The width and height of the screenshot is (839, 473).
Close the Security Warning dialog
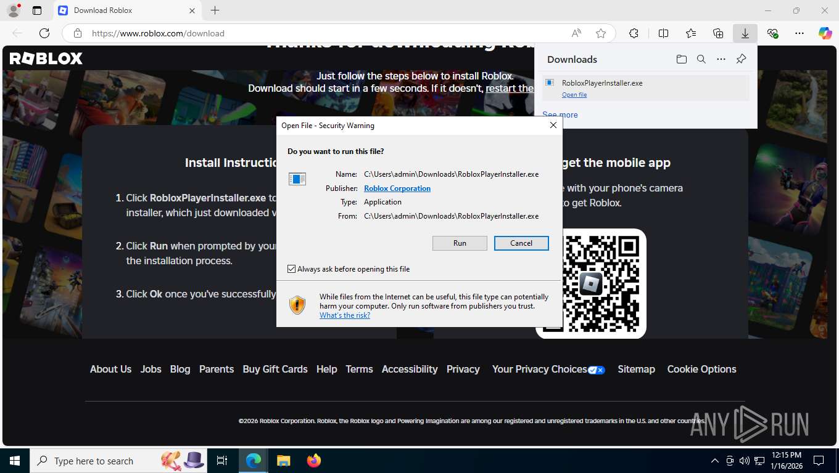tap(553, 125)
